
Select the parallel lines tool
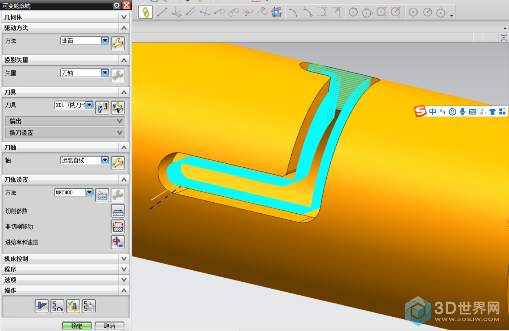pos(191,12)
